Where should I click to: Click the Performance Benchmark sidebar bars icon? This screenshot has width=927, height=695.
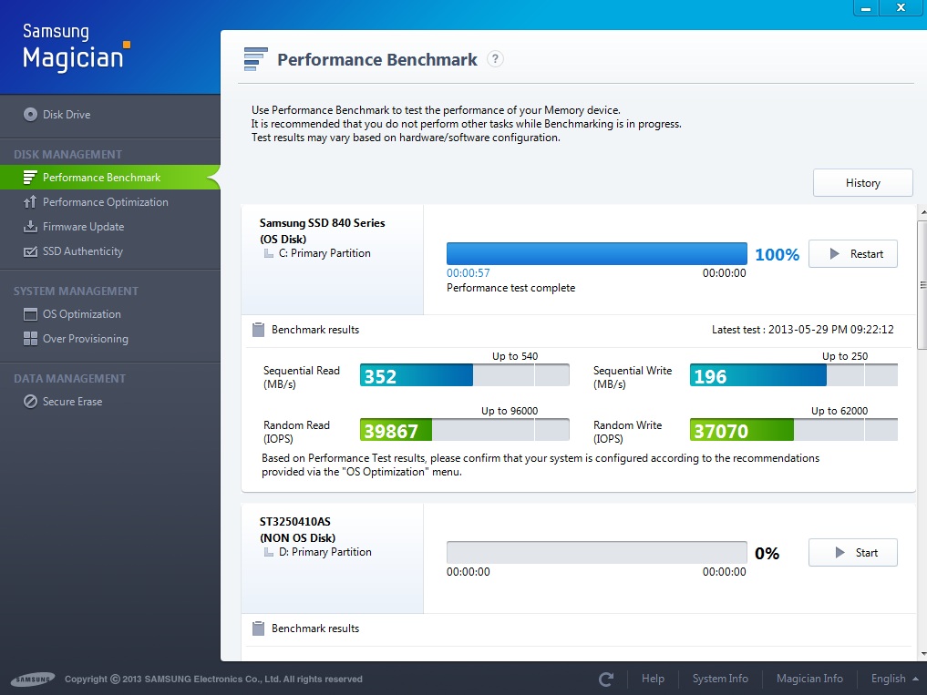tap(29, 178)
